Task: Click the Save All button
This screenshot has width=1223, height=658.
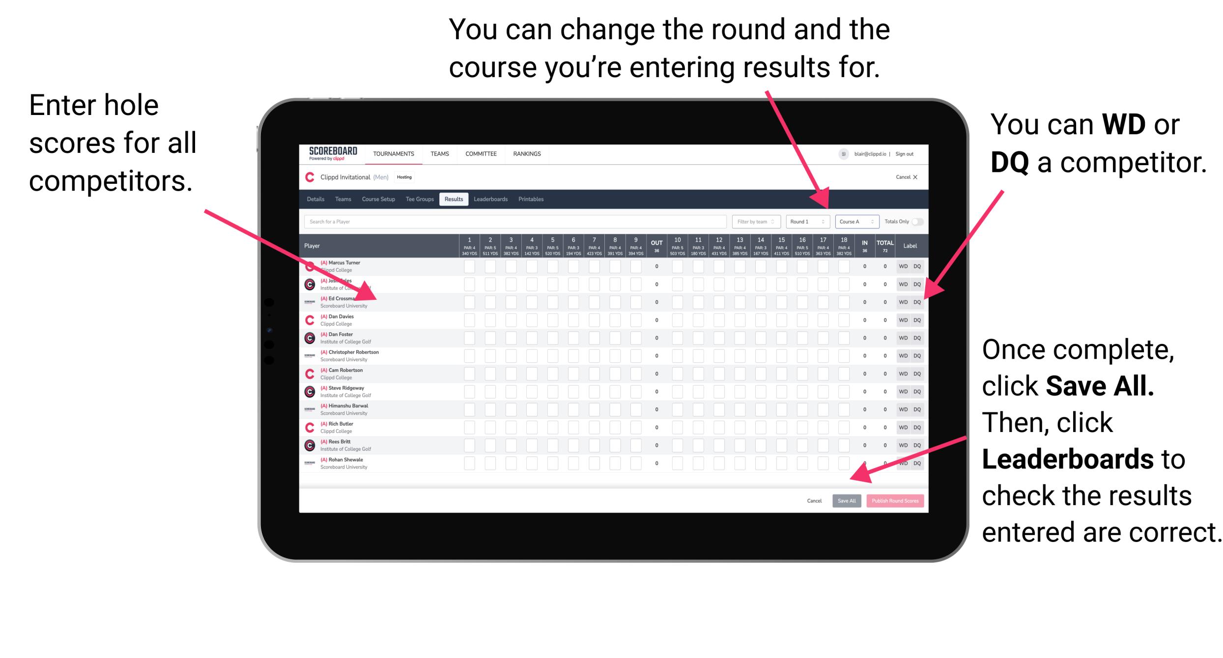Action: tap(847, 501)
